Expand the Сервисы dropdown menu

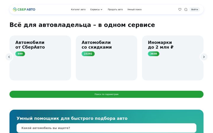pyautogui.click(x=96, y=9)
